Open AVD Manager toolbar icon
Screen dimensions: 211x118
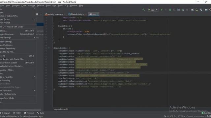(196, 10)
